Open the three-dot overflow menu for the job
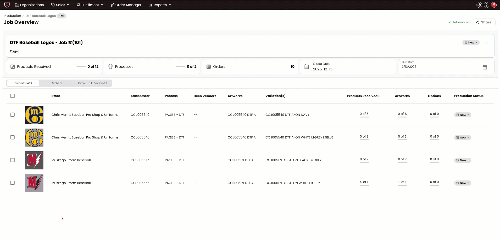The height and width of the screenshot is (242, 500). [x=486, y=42]
